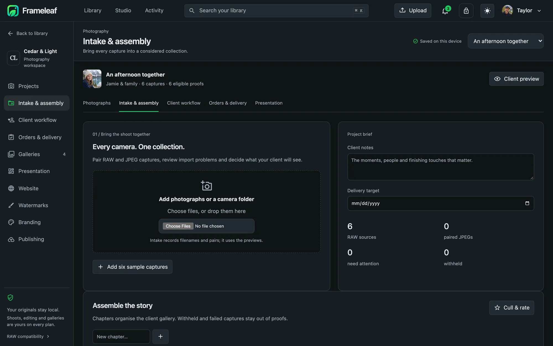
Task: Open Galleries in sidebar
Action: [x=36, y=154]
